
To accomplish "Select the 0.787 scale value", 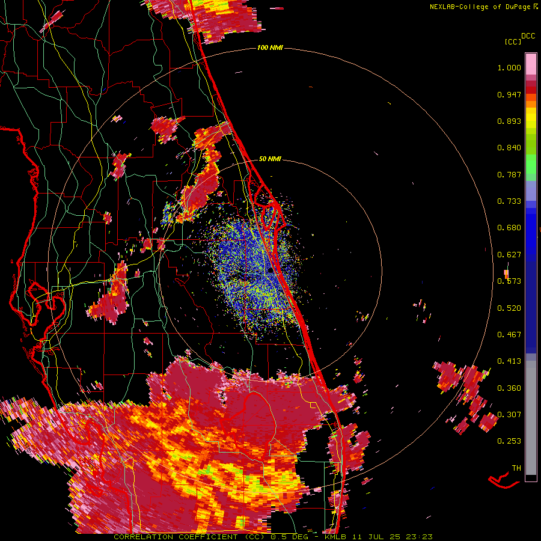I will click(x=509, y=174).
